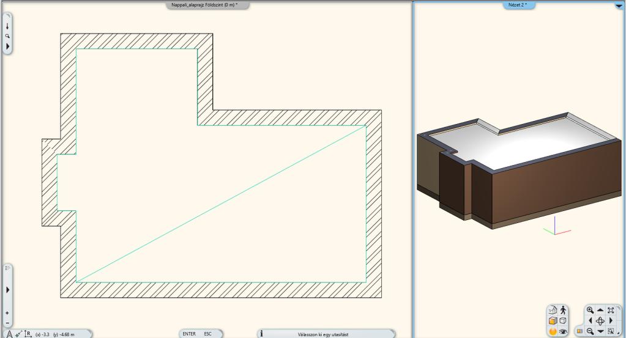Expand the lower-left toolbar with the right arrow
Screen dimensions: 626x338
7,290
